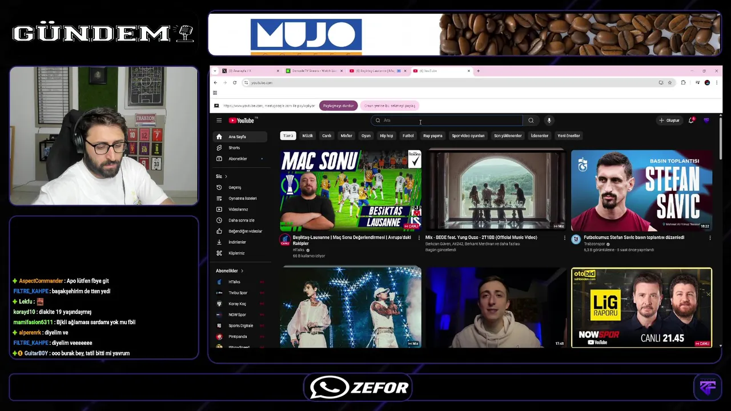The width and height of the screenshot is (731, 411).
Task: Select the Tümü filter chip
Action: click(x=288, y=136)
